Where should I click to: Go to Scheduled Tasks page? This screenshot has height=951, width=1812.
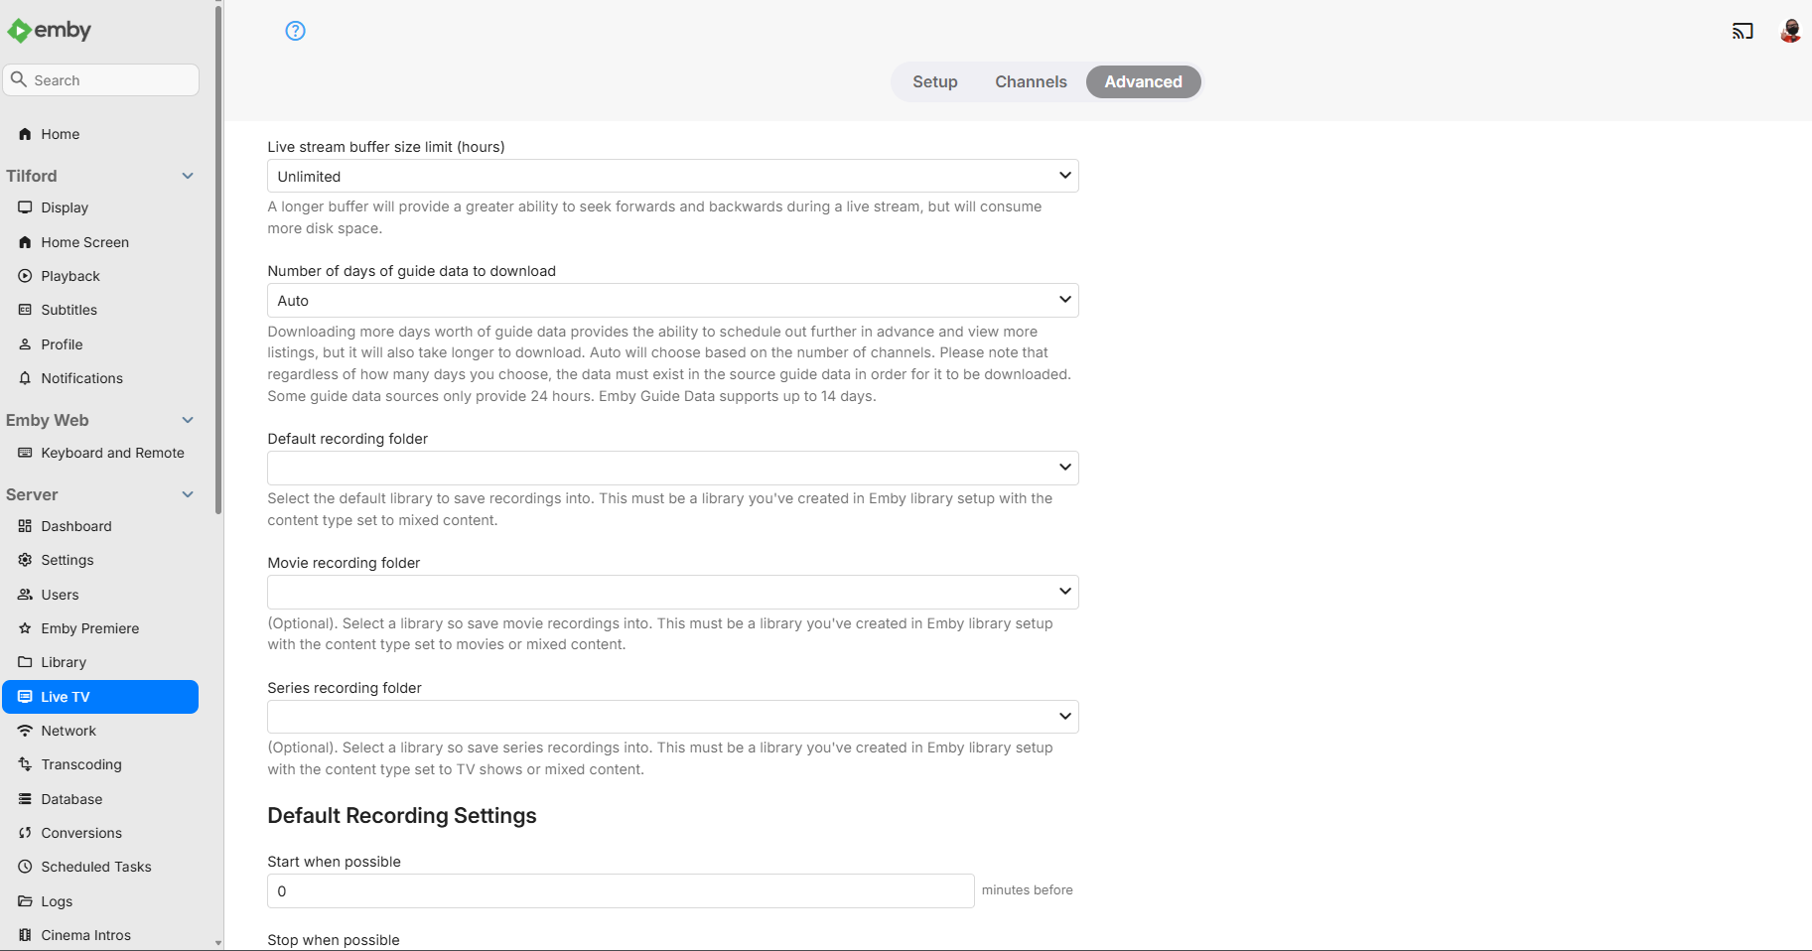click(96, 867)
